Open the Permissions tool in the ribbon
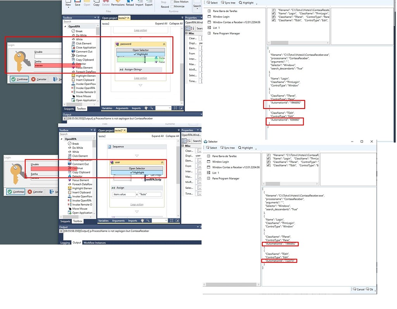The height and width of the screenshot is (309, 397). (118, 3)
